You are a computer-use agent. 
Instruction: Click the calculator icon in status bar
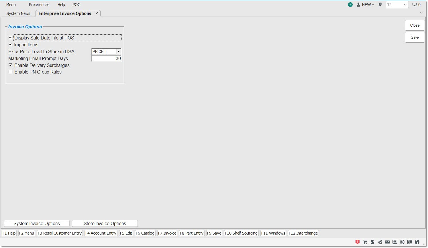pyautogui.click(x=410, y=242)
